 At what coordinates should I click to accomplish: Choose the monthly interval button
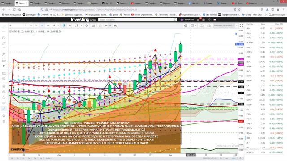[54, 25]
